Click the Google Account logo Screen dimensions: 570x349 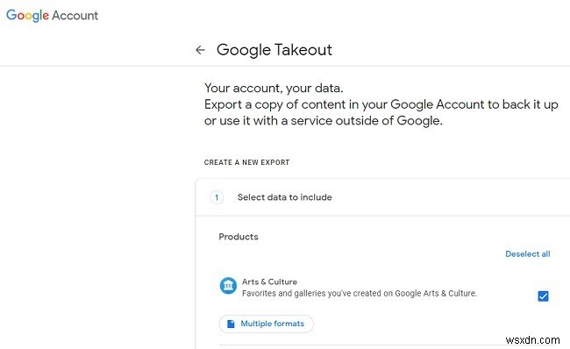pos(53,15)
